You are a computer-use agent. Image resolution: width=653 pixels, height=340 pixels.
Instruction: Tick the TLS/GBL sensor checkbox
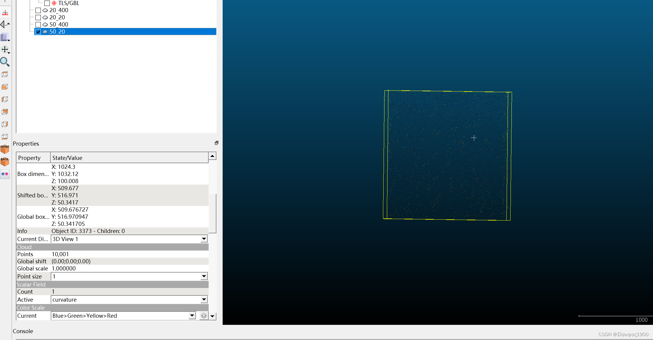pos(47,3)
